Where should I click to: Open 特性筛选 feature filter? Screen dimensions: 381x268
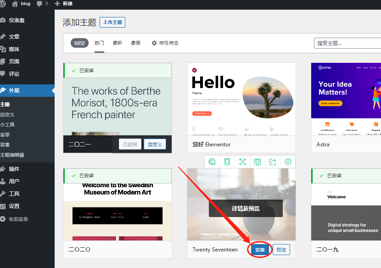pyautogui.click(x=165, y=43)
